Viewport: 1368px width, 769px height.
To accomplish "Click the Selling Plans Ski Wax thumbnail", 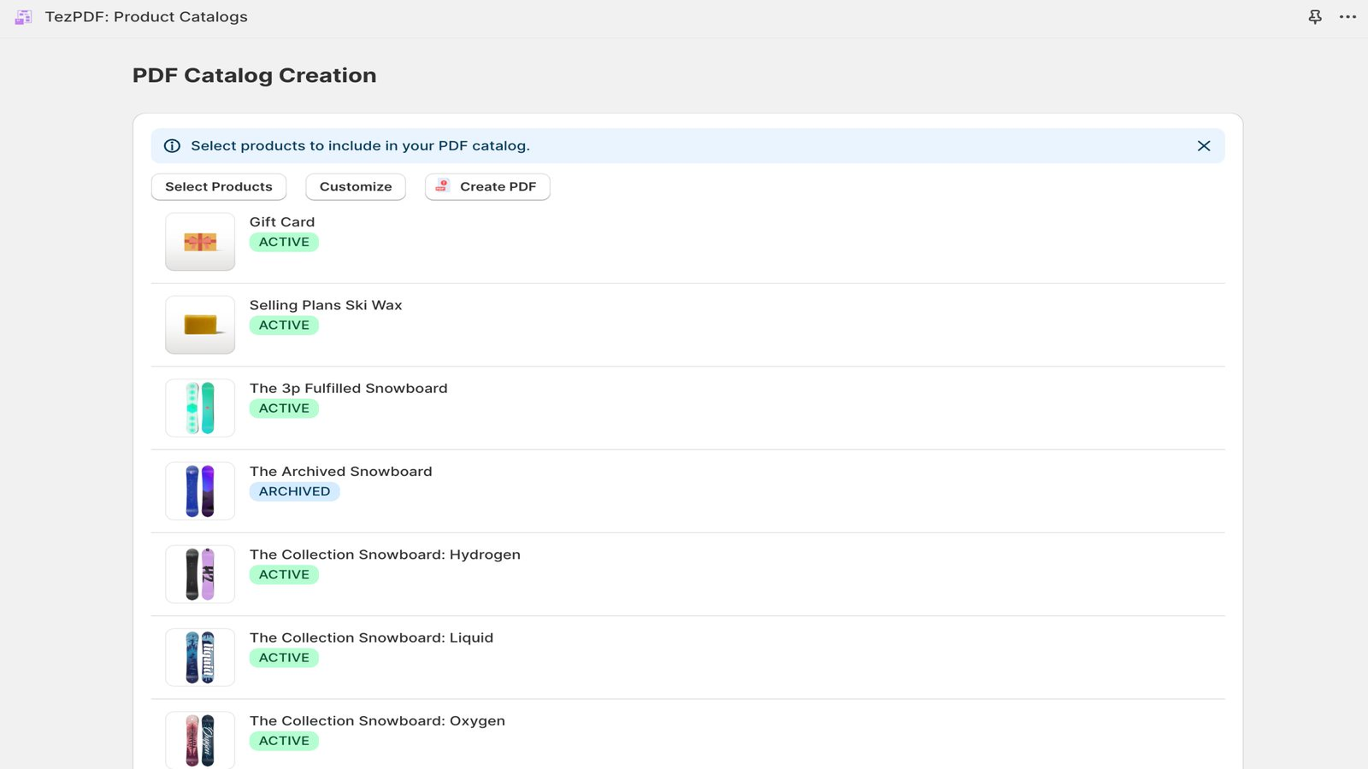I will (199, 325).
